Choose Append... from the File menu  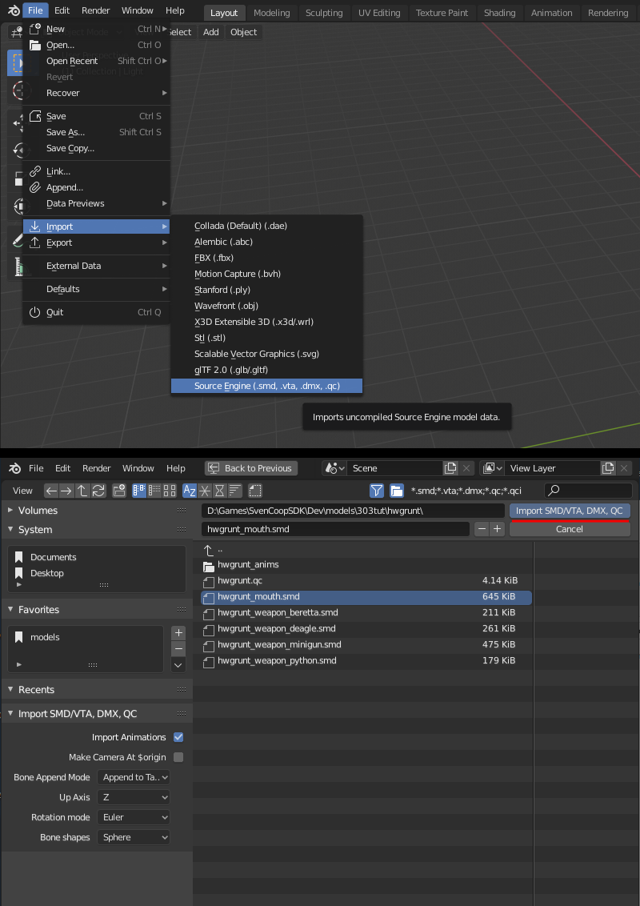tap(97, 187)
